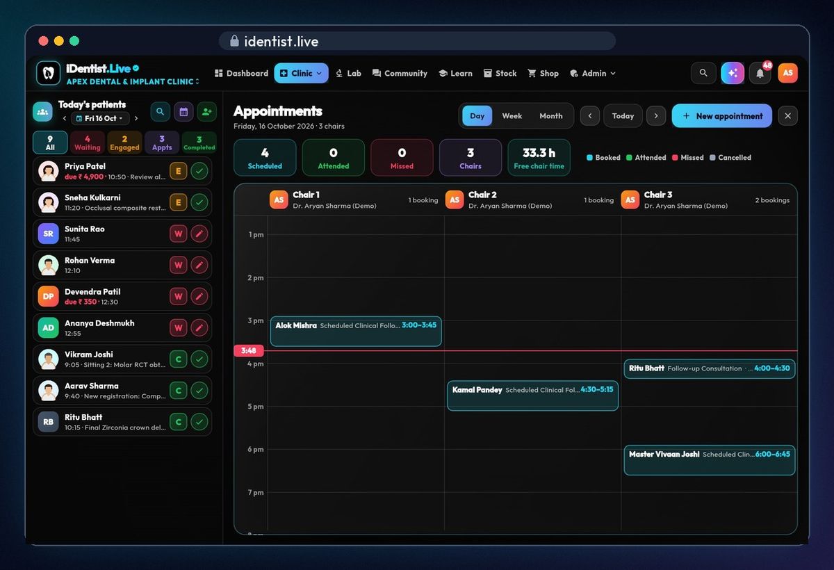Toggle the green check for Vikram Joshi
834x570 pixels.
coord(199,359)
